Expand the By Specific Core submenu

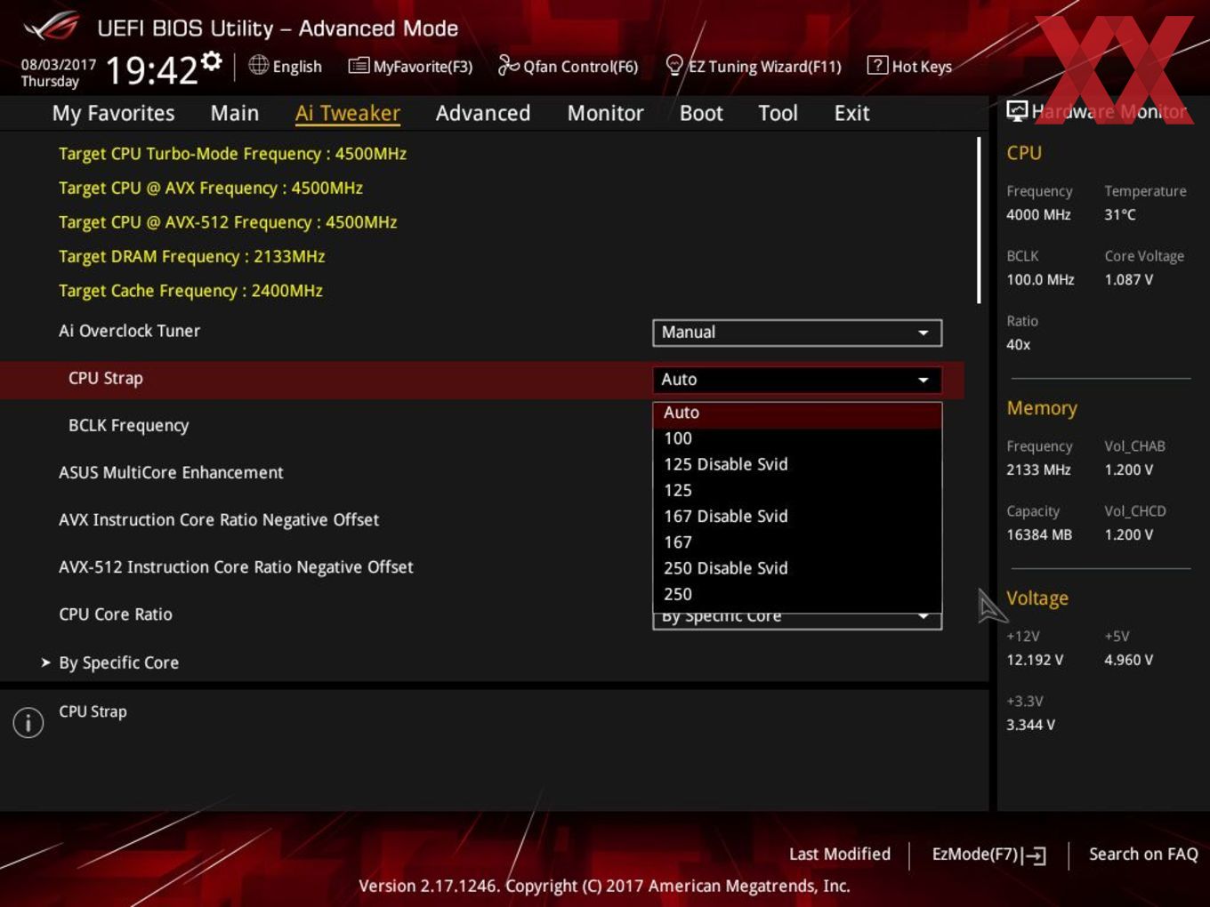click(118, 662)
